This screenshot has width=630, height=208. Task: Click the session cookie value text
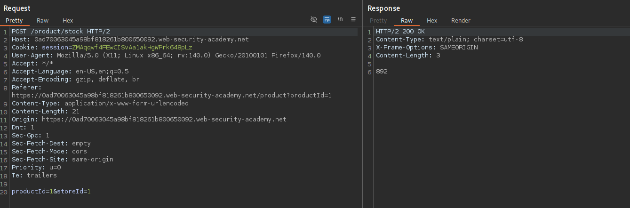[132, 48]
